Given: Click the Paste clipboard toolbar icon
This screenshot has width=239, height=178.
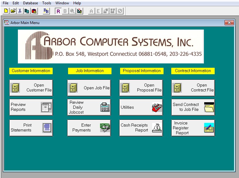Looking at the screenshot, I should point(34,11).
